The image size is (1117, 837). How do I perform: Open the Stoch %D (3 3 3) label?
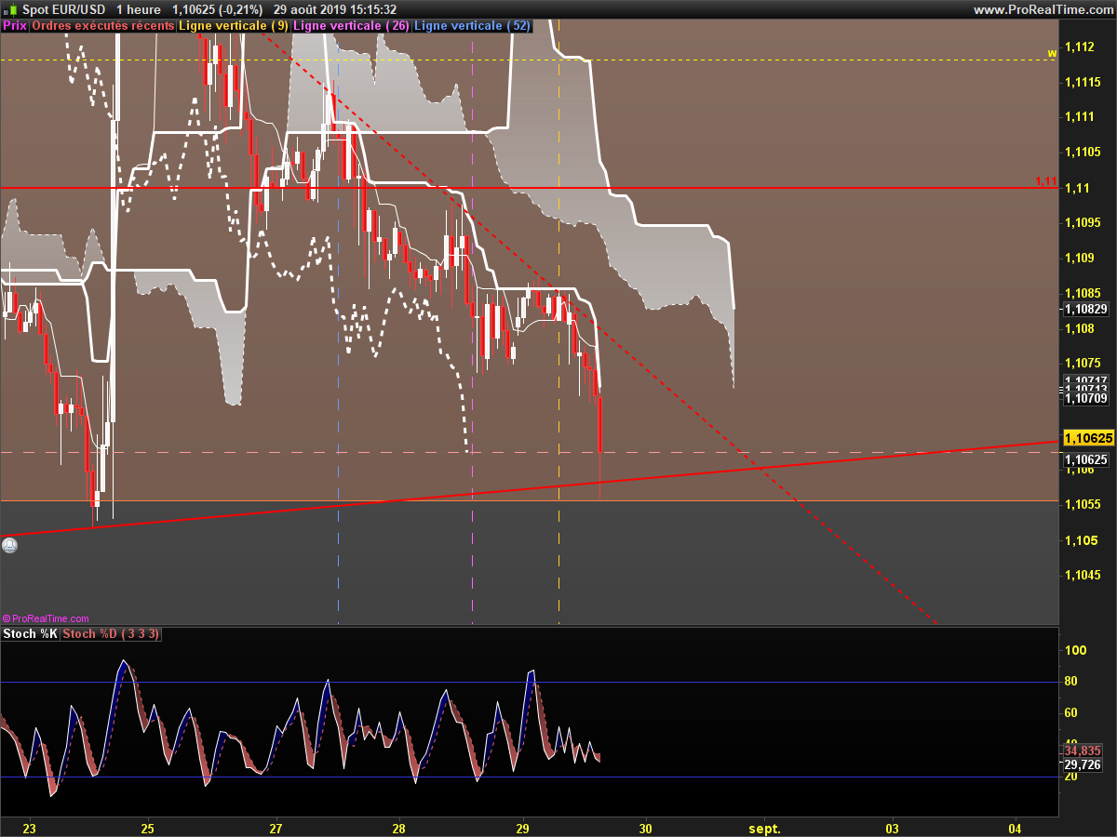point(112,634)
